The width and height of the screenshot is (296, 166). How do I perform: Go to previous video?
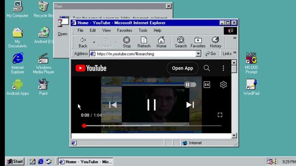tap(113, 105)
